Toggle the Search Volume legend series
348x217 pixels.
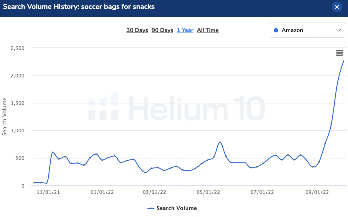pyautogui.click(x=172, y=208)
